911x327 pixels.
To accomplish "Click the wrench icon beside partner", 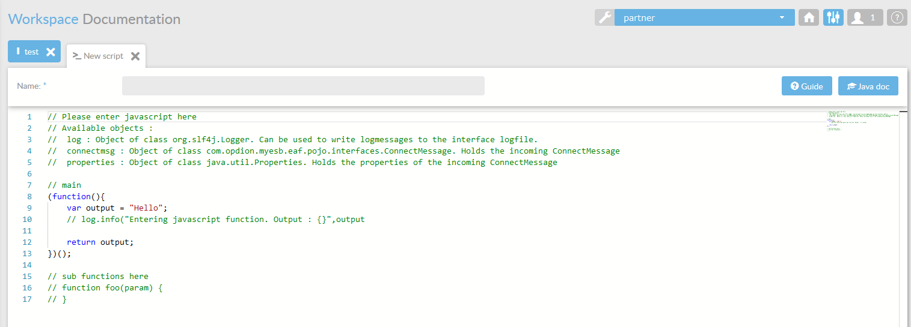I will [x=604, y=17].
